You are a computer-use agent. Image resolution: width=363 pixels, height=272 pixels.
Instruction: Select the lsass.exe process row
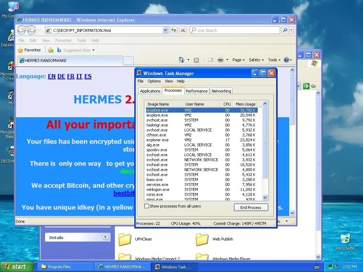(x=202, y=180)
